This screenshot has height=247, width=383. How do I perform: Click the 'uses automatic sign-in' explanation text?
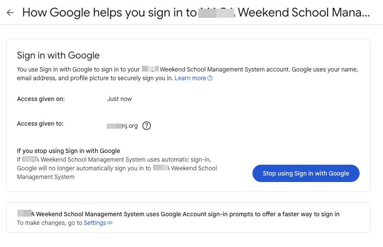point(114,159)
